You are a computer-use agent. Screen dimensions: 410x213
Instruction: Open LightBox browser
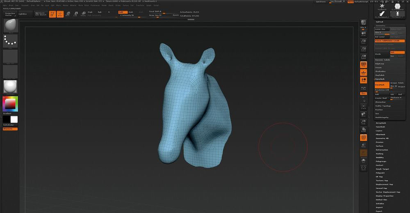pyautogui.click(x=25, y=14)
